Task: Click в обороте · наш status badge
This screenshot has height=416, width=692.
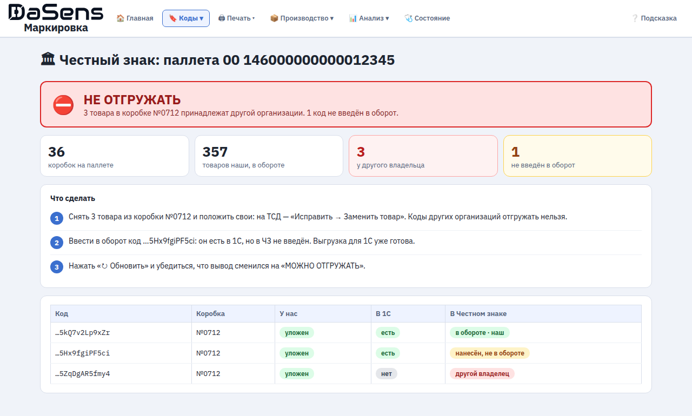Action: pos(480,333)
